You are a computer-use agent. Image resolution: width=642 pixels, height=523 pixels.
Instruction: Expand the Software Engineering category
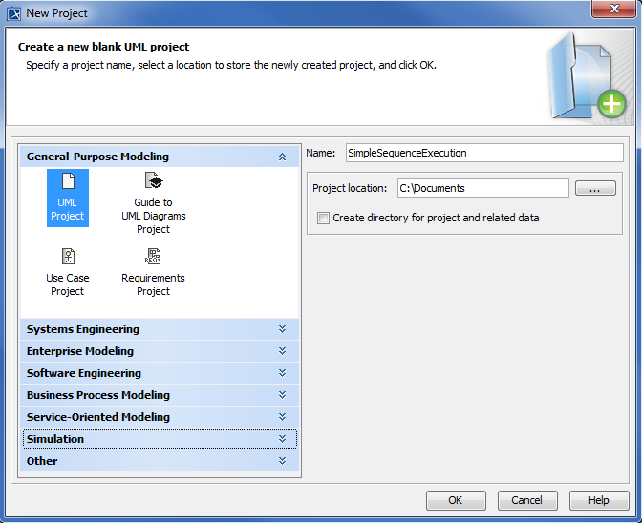[160, 373]
